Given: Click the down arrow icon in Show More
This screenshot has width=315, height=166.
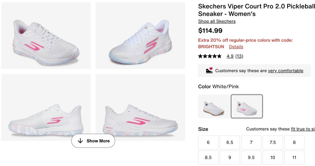Looking at the screenshot, I should tap(80, 141).
